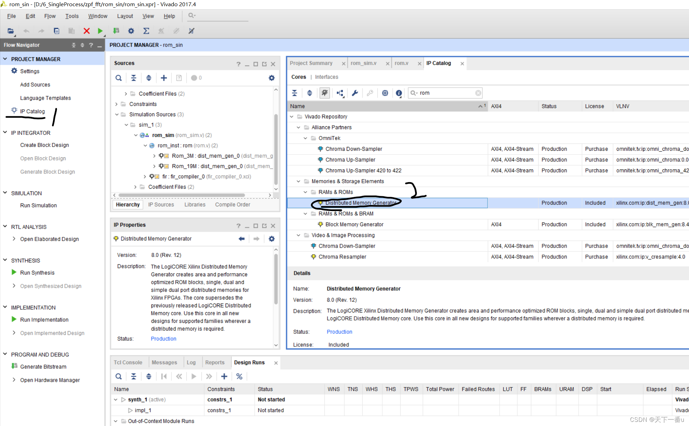
Task: Toggle Group by taxonomy button in IP Catalog
Action: (340, 93)
